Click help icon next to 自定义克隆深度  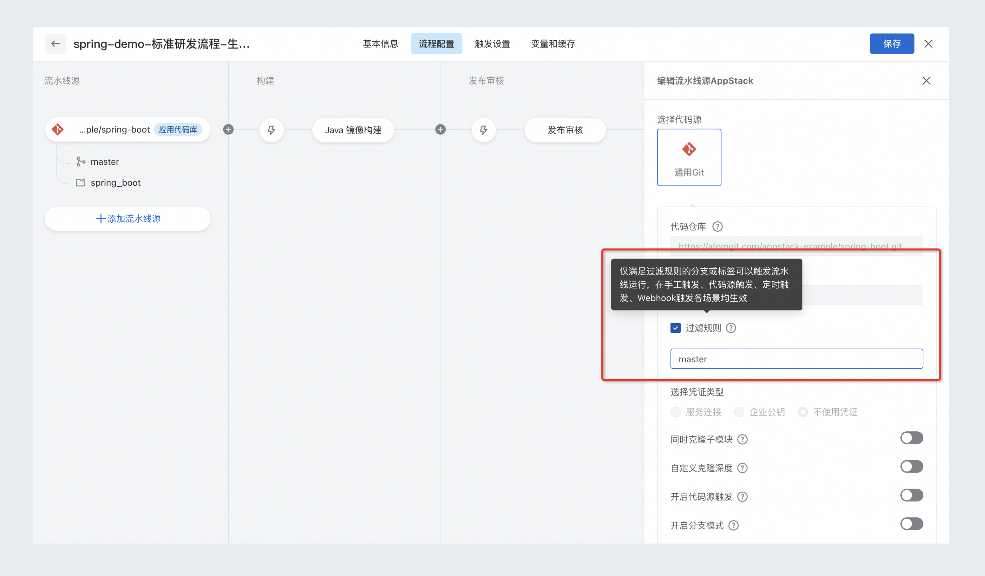(x=743, y=468)
